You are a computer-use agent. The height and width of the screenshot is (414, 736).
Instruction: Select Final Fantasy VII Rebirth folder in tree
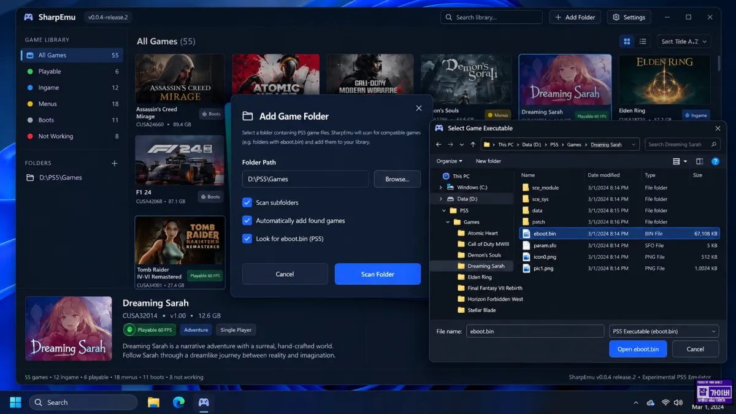tap(489, 288)
